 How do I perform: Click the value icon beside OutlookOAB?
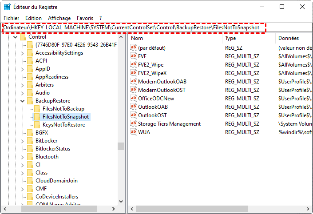[x=134, y=107]
